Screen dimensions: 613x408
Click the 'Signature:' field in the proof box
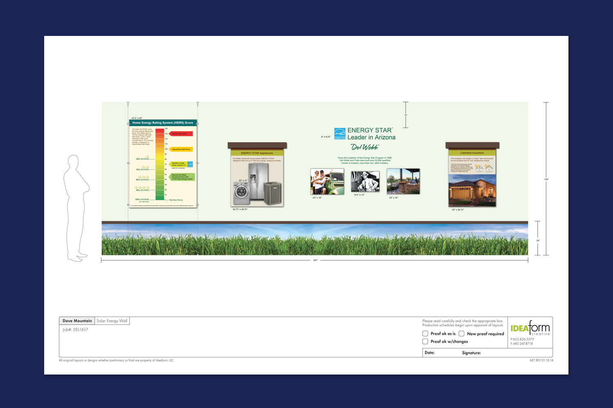pos(471,353)
